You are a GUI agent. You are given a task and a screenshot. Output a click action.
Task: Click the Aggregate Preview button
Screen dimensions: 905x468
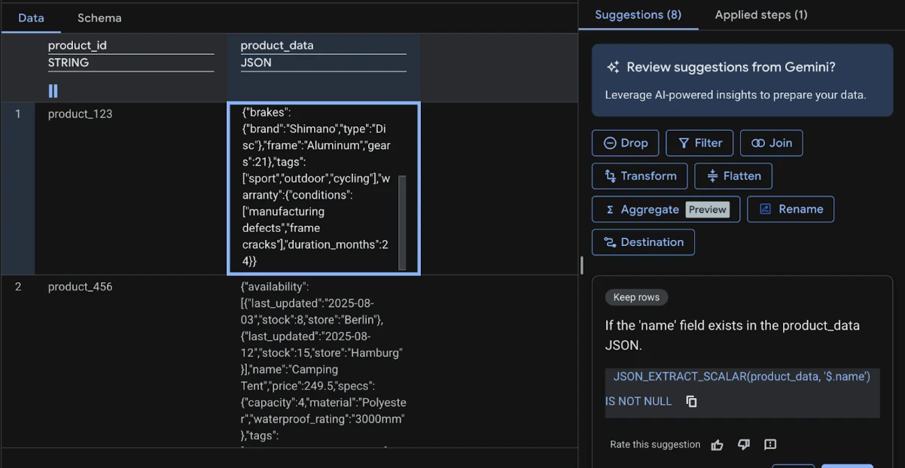coord(666,209)
